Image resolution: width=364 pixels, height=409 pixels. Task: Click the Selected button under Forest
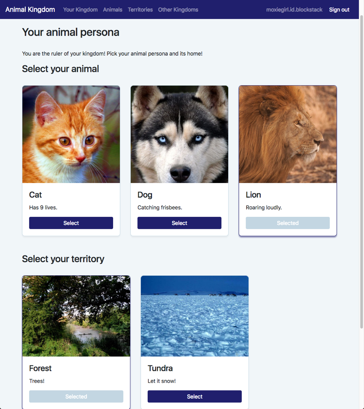(x=76, y=397)
